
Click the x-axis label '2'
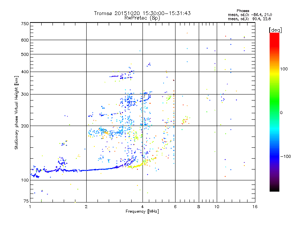point(86,207)
